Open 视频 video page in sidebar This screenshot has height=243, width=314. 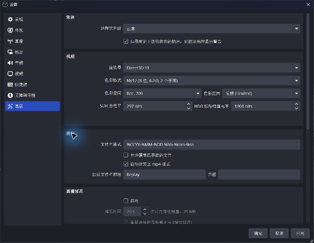coord(33,74)
